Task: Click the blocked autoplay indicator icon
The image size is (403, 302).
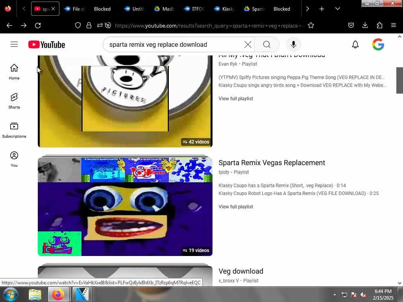Action: tap(108, 25)
